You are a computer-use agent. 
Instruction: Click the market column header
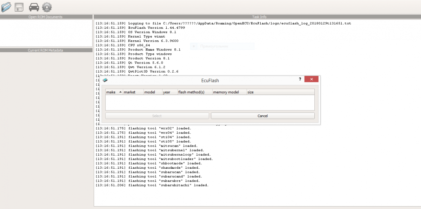133,92
